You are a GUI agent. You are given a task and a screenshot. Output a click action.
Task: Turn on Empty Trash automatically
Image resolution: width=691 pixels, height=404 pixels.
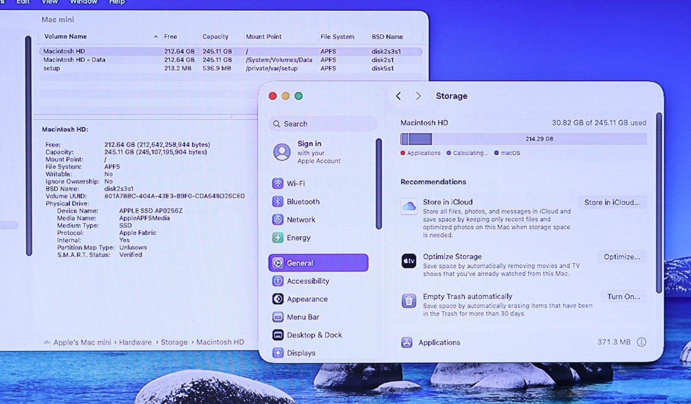click(x=623, y=296)
